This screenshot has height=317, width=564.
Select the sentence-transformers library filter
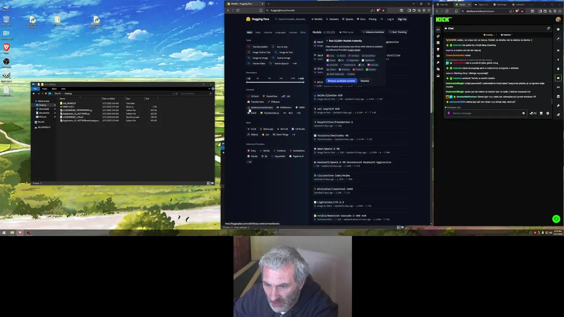(x=260, y=107)
